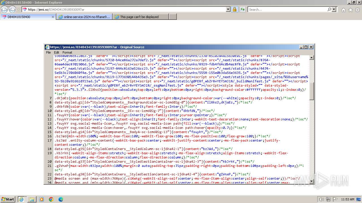Screen dimensions: 362x203
Task: Click the Original Source window title icon
Action: [x=47, y=47]
